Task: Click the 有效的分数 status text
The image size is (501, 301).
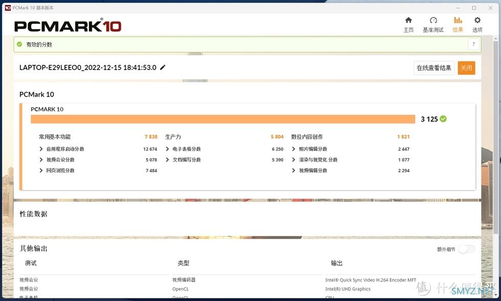Action: tap(39, 44)
